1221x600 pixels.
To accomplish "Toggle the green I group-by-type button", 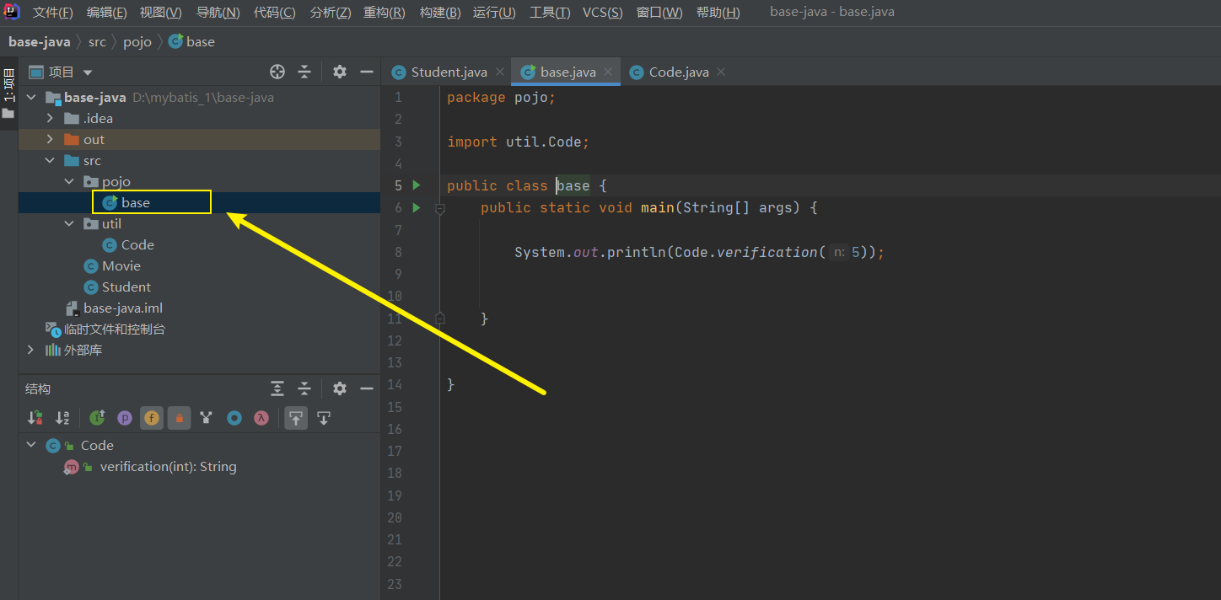I will click(97, 417).
